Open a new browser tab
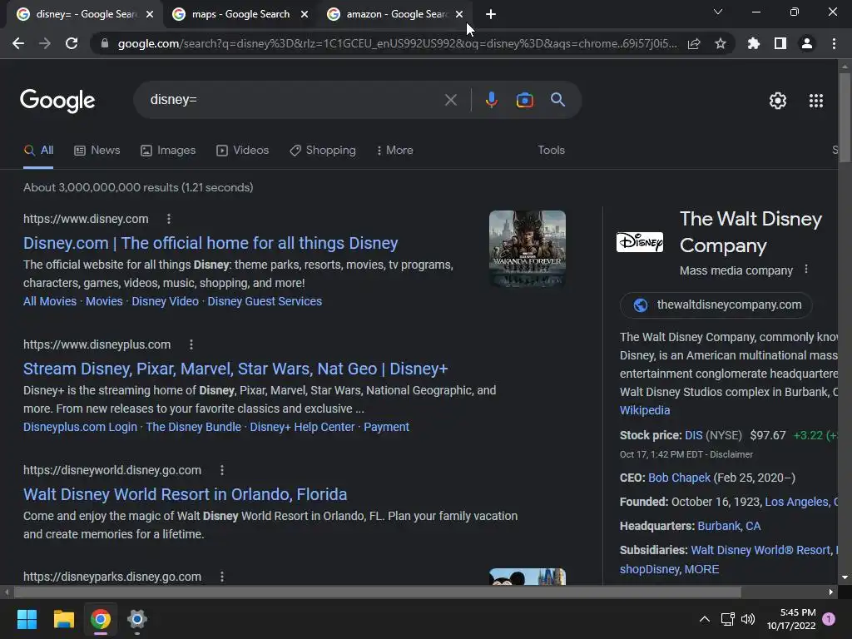852x639 pixels. 491,14
